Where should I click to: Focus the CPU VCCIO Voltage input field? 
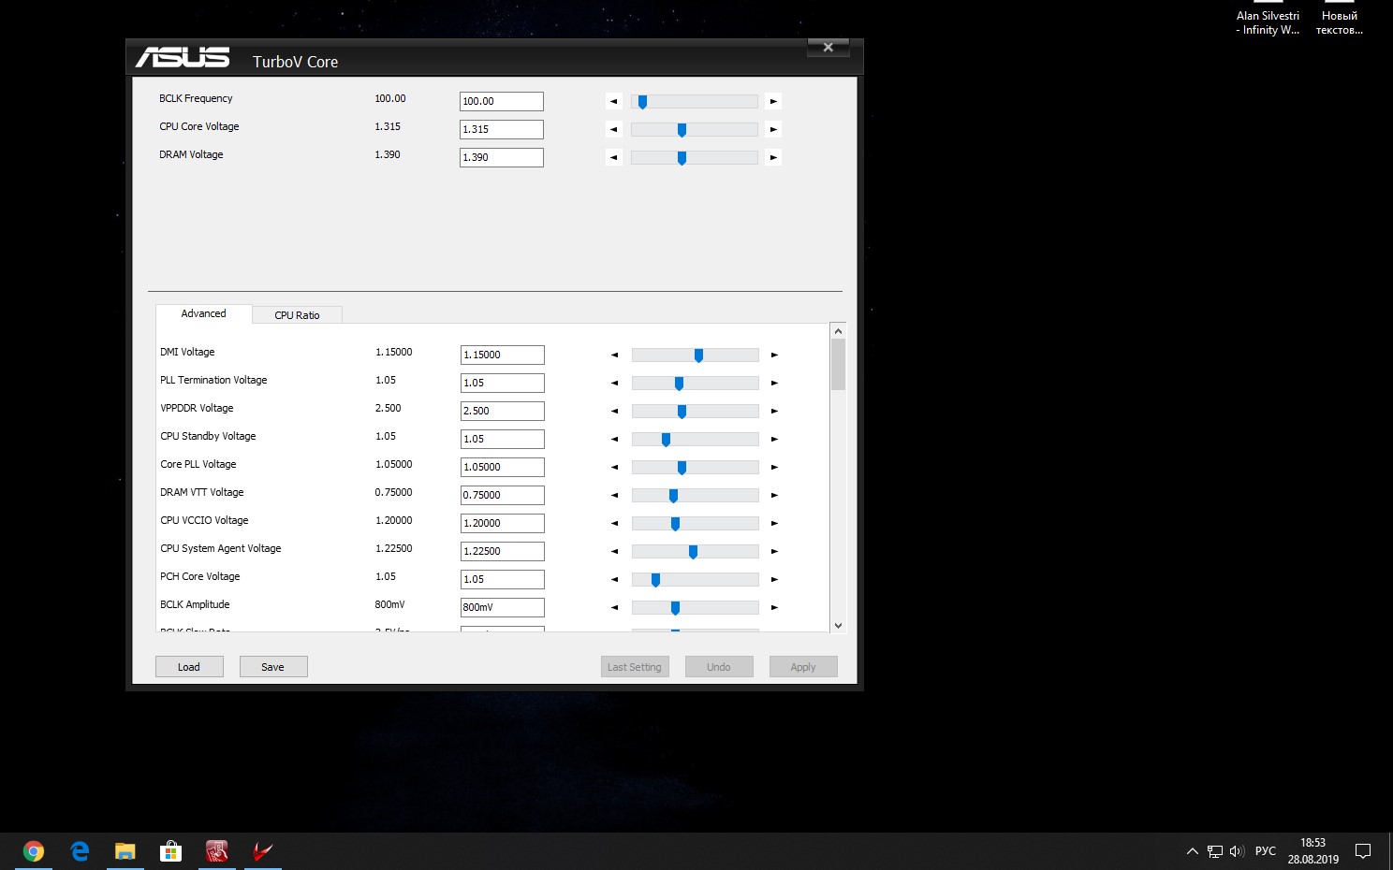pyautogui.click(x=503, y=523)
